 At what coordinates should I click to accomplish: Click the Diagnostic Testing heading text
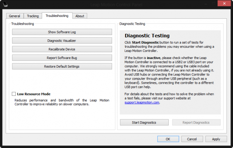tap(147, 36)
